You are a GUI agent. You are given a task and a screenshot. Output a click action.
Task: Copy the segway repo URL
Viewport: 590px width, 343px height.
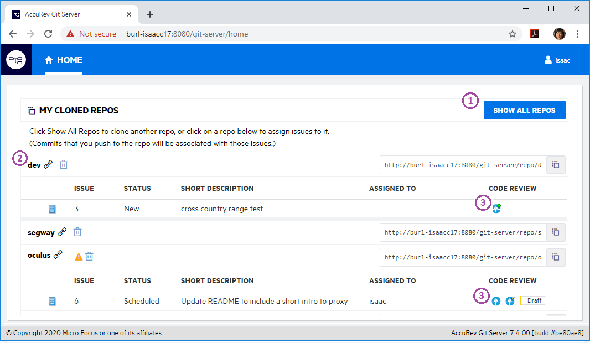[x=556, y=233]
